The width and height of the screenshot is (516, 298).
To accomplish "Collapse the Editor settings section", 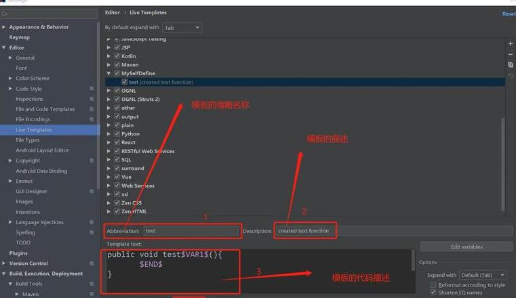I will pyautogui.click(x=3, y=47).
